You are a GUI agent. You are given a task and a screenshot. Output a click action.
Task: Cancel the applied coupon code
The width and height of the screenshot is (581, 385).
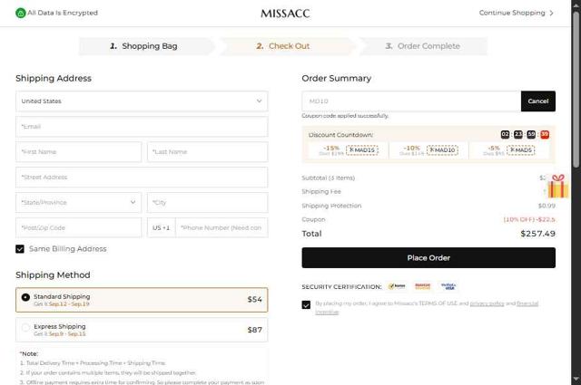[538, 101]
